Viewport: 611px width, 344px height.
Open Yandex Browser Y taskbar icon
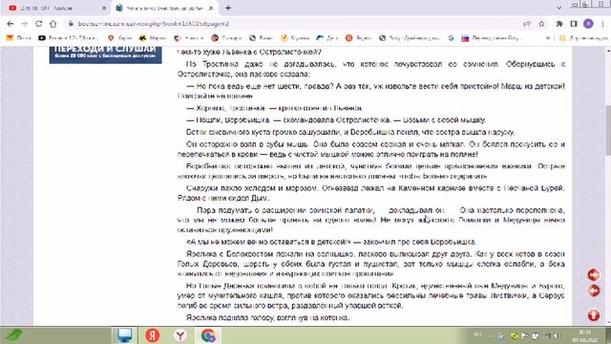pyautogui.click(x=180, y=335)
